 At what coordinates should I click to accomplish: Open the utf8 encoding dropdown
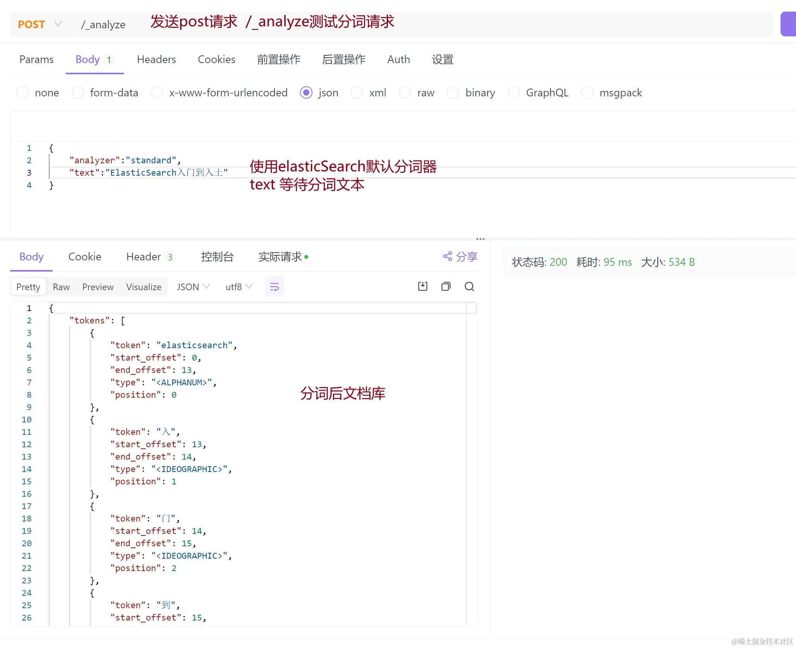pos(238,287)
